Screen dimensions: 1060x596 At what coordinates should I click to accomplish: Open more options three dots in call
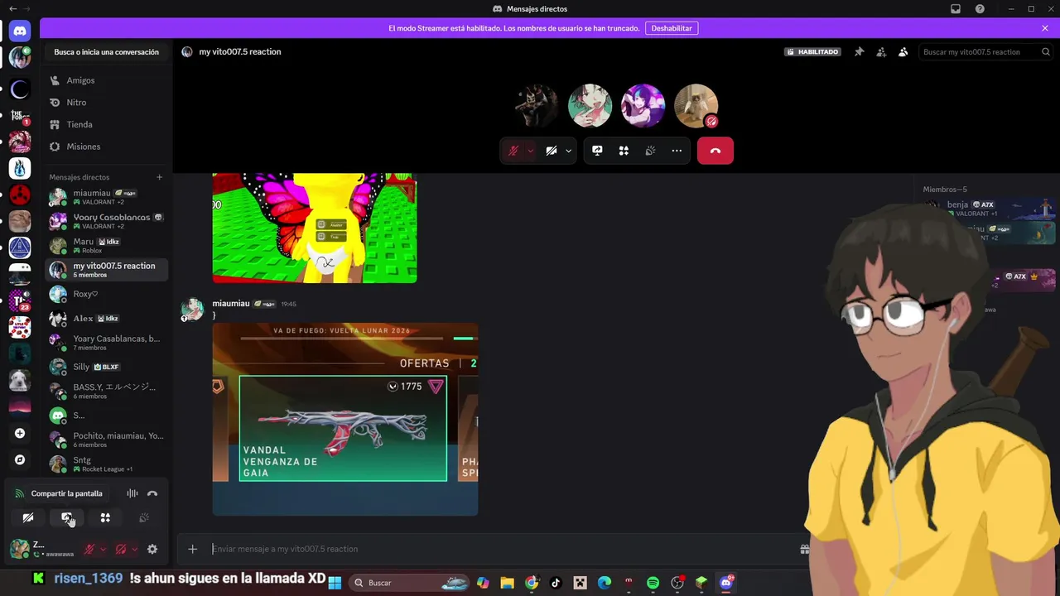pyautogui.click(x=677, y=151)
